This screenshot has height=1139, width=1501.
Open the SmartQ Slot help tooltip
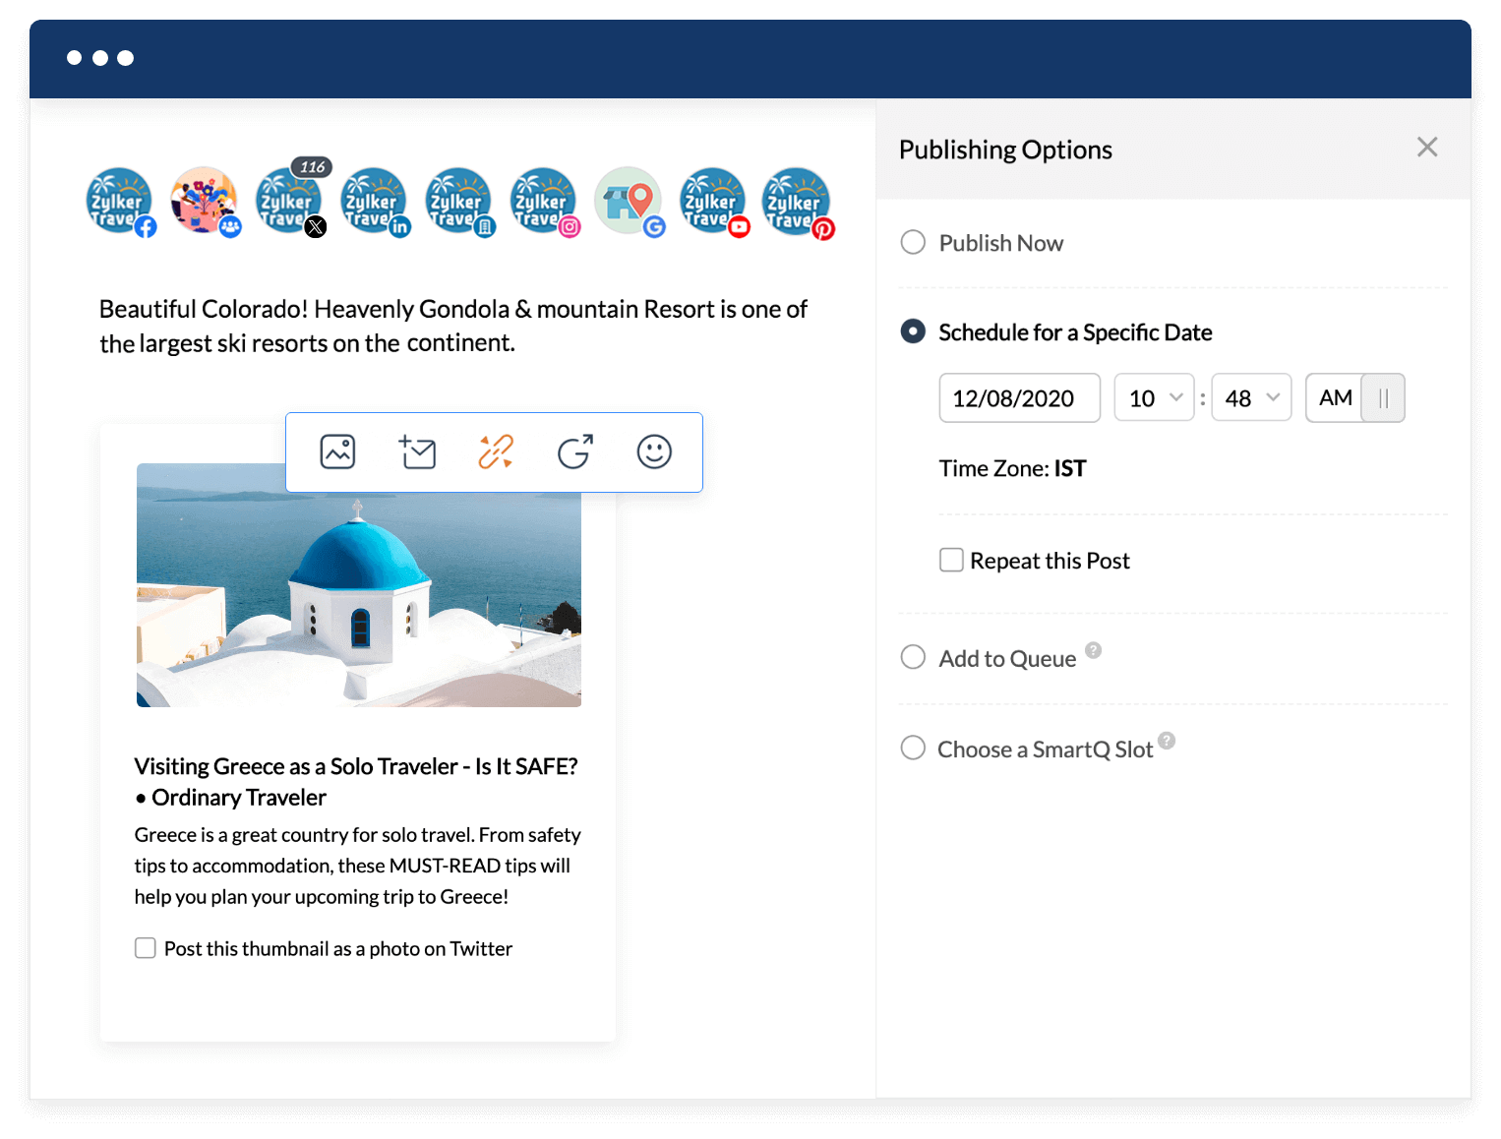click(1167, 741)
